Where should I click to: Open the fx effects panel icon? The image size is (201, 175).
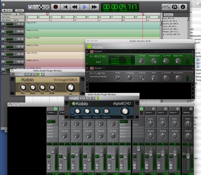(x=174, y=7)
